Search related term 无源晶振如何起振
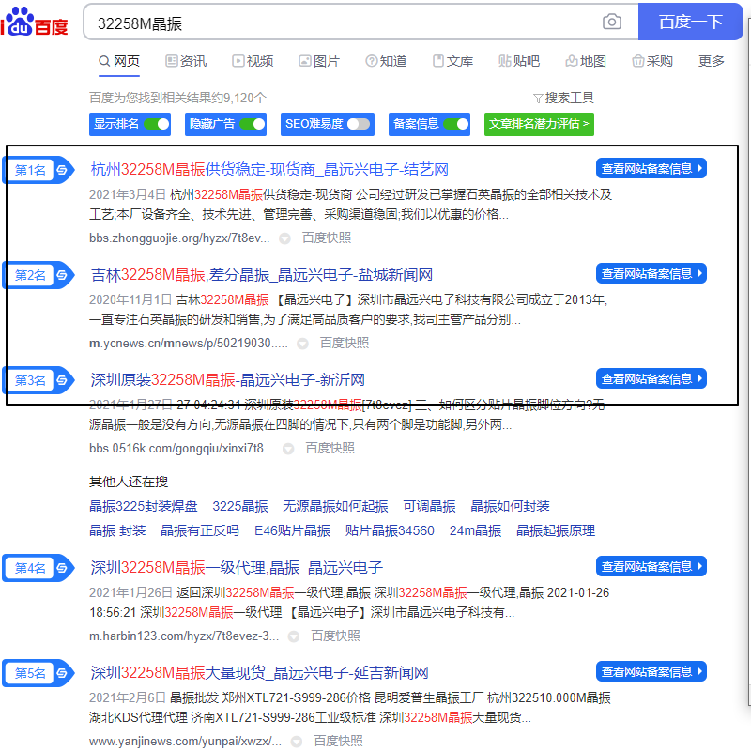 (335, 507)
